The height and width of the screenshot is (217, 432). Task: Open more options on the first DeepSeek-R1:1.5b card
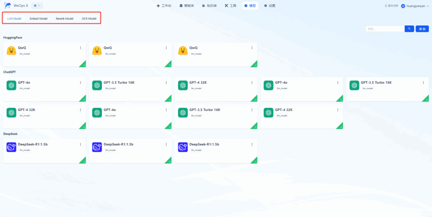(x=81, y=145)
